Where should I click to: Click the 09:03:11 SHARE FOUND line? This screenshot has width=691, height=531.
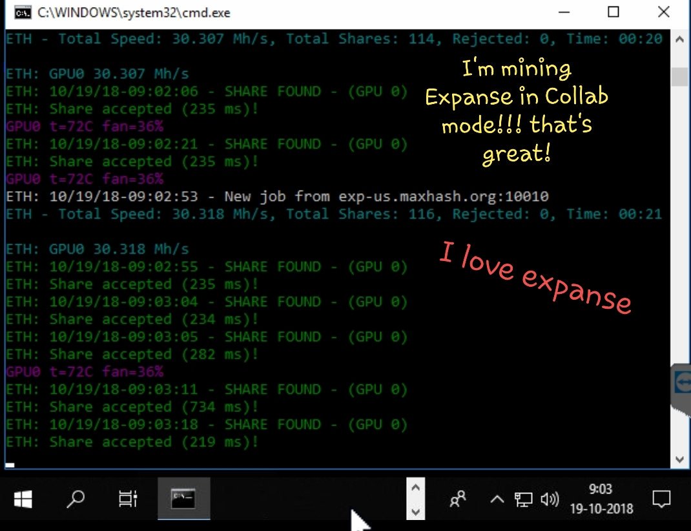pos(207,390)
